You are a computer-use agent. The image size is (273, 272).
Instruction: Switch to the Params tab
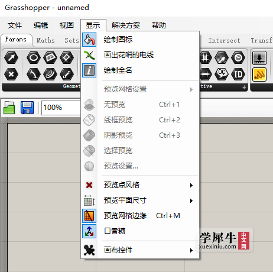point(16,40)
